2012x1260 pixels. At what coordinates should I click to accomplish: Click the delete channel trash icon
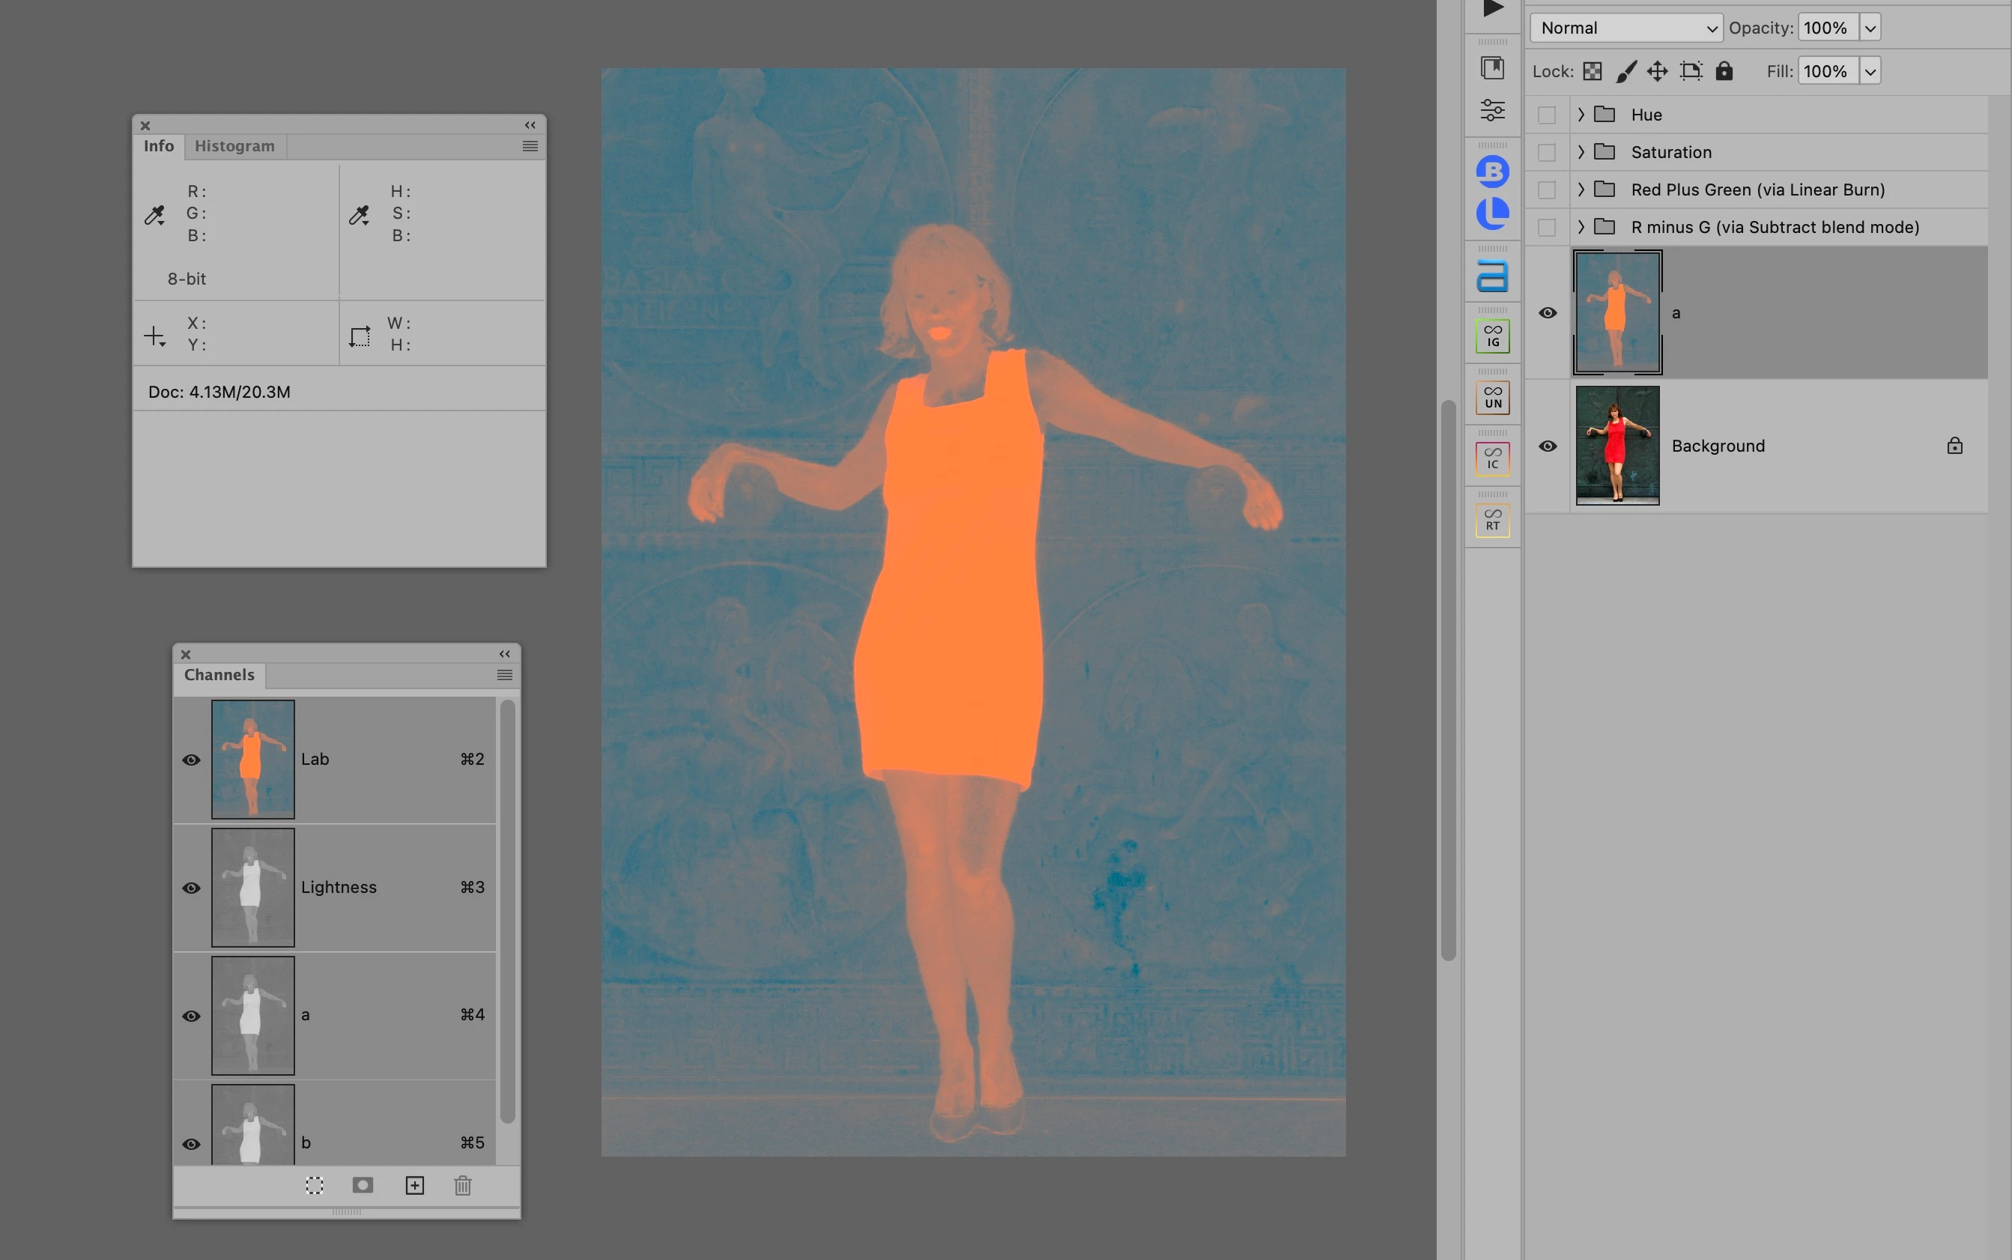(463, 1185)
